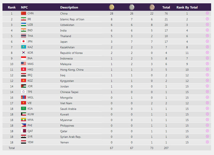This screenshot has width=214, height=155.
Task: Expand the China row details
Action: 207,13
